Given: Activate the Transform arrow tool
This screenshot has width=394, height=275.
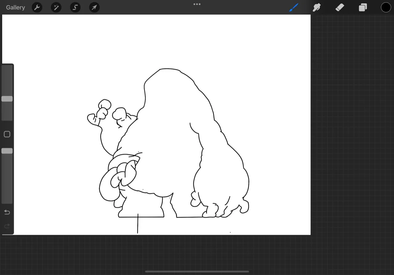Looking at the screenshot, I should pyautogui.click(x=94, y=7).
